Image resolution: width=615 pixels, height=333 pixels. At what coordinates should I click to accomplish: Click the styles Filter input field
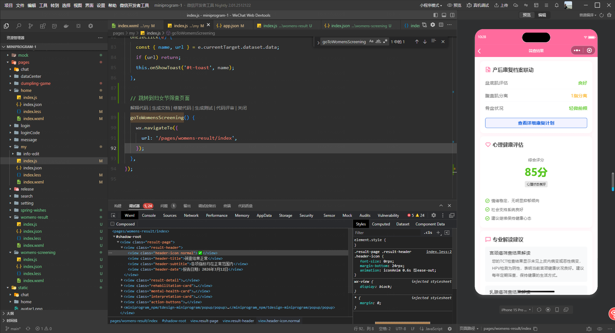pyautogui.click(x=388, y=233)
